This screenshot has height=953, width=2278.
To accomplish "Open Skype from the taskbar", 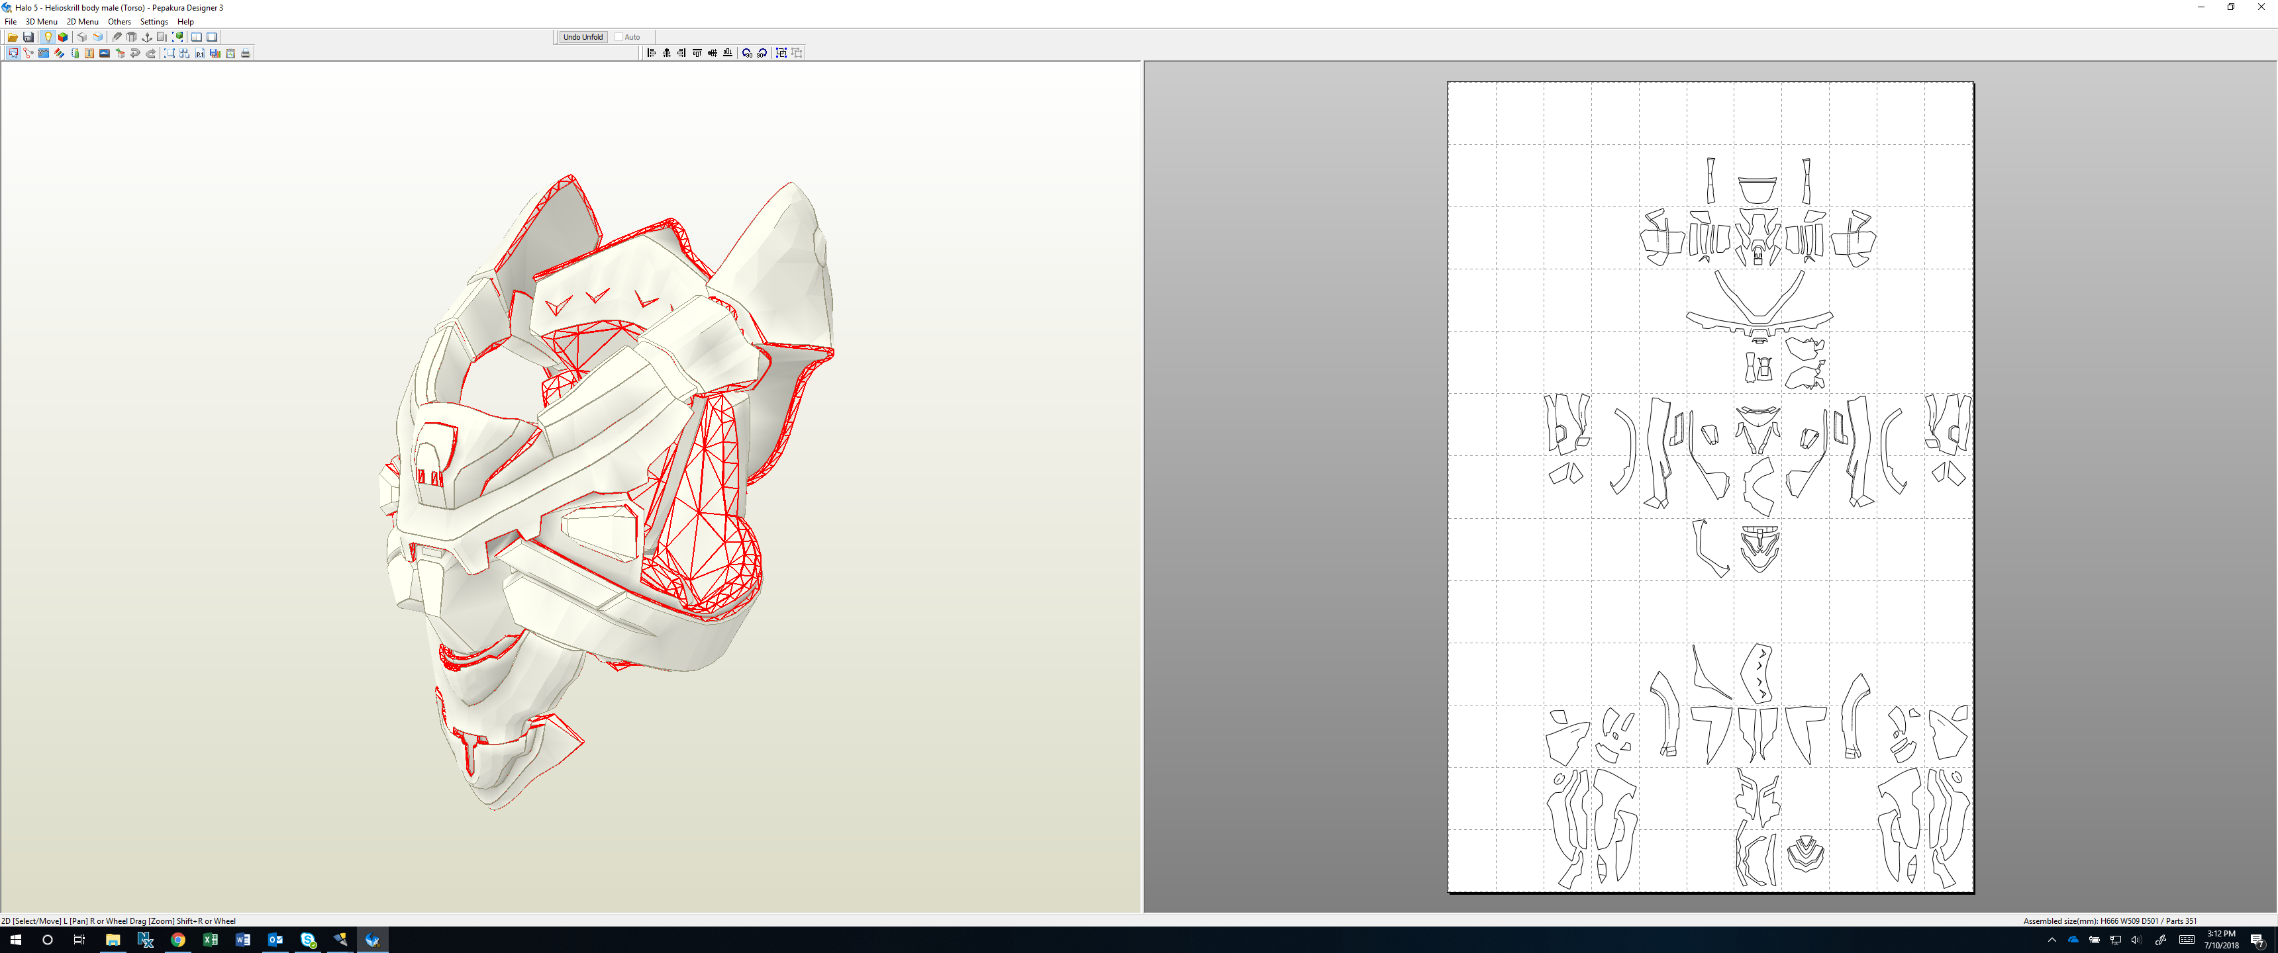I will pyautogui.click(x=308, y=940).
